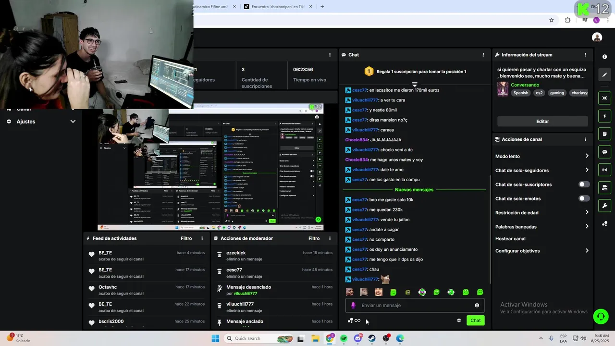Viewport: 615px width, 346px height.
Task: Bookmark this page with the star icon
Action: [552, 20]
